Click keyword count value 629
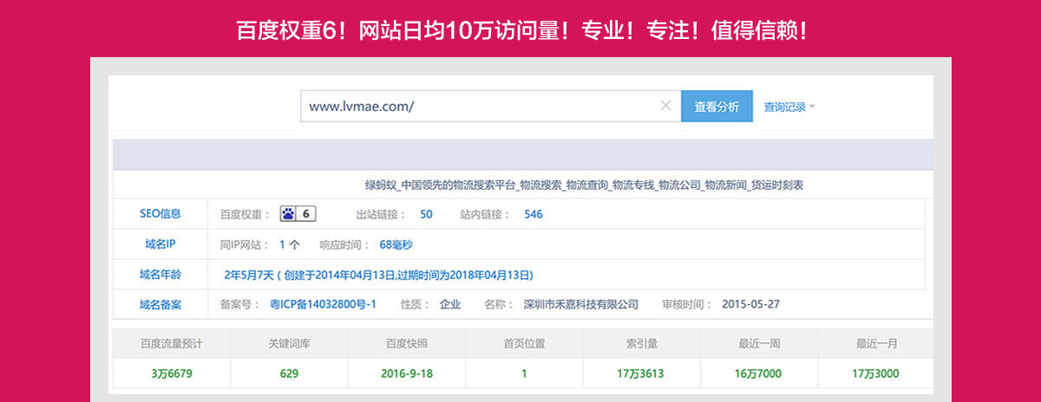The height and width of the screenshot is (402, 1041). (289, 373)
